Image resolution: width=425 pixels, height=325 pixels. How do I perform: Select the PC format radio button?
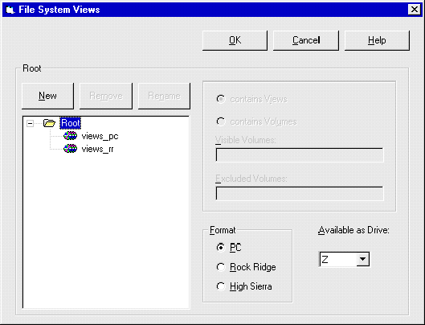coord(221,247)
